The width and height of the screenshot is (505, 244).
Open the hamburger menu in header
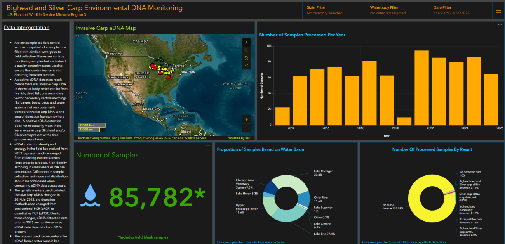coord(498,11)
